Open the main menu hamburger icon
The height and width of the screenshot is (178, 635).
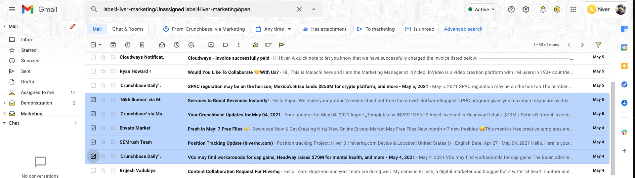pyautogui.click(x=12, y=9)
